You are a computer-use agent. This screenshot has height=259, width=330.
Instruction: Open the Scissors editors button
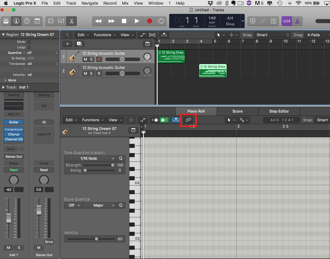pyautogui.click(x=71, y=21)
